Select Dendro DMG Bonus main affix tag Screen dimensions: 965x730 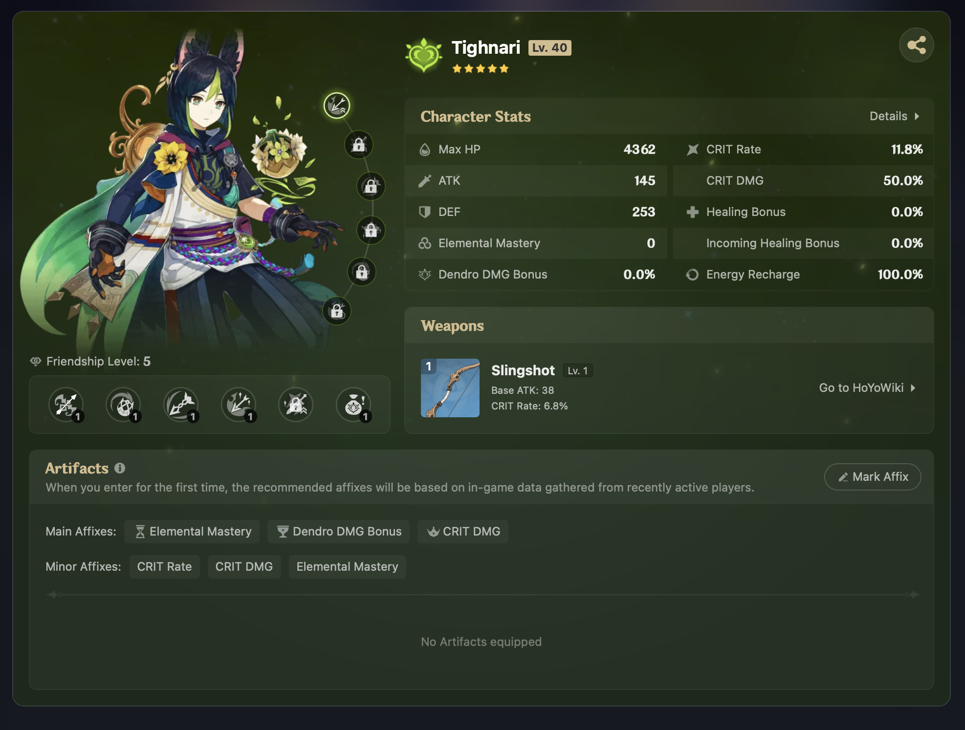pyautogui.click(x=339, y=532)
